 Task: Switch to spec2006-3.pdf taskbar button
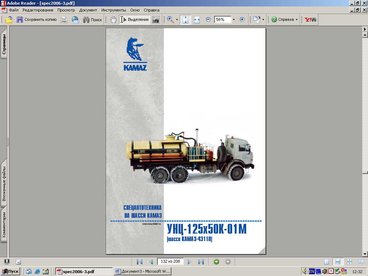pyautogui.click(x=84, y=272)
